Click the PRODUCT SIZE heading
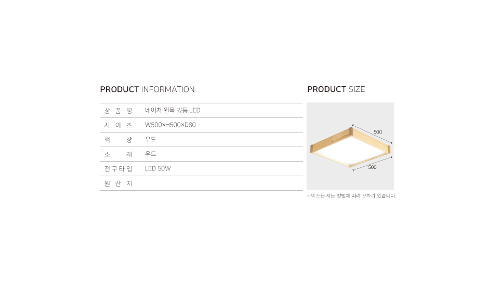Screen dimensions: 499x291 coord(336,89)
